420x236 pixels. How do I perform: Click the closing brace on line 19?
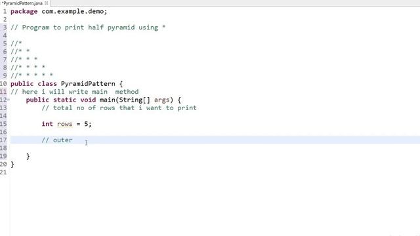[28, 156]
